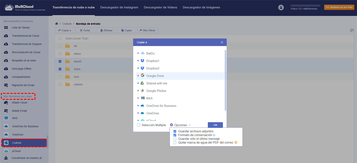Expand OneDrive for Business node arrow
Image resolution: width=357 pixels, height=163 pixels.
coord(138,106)
